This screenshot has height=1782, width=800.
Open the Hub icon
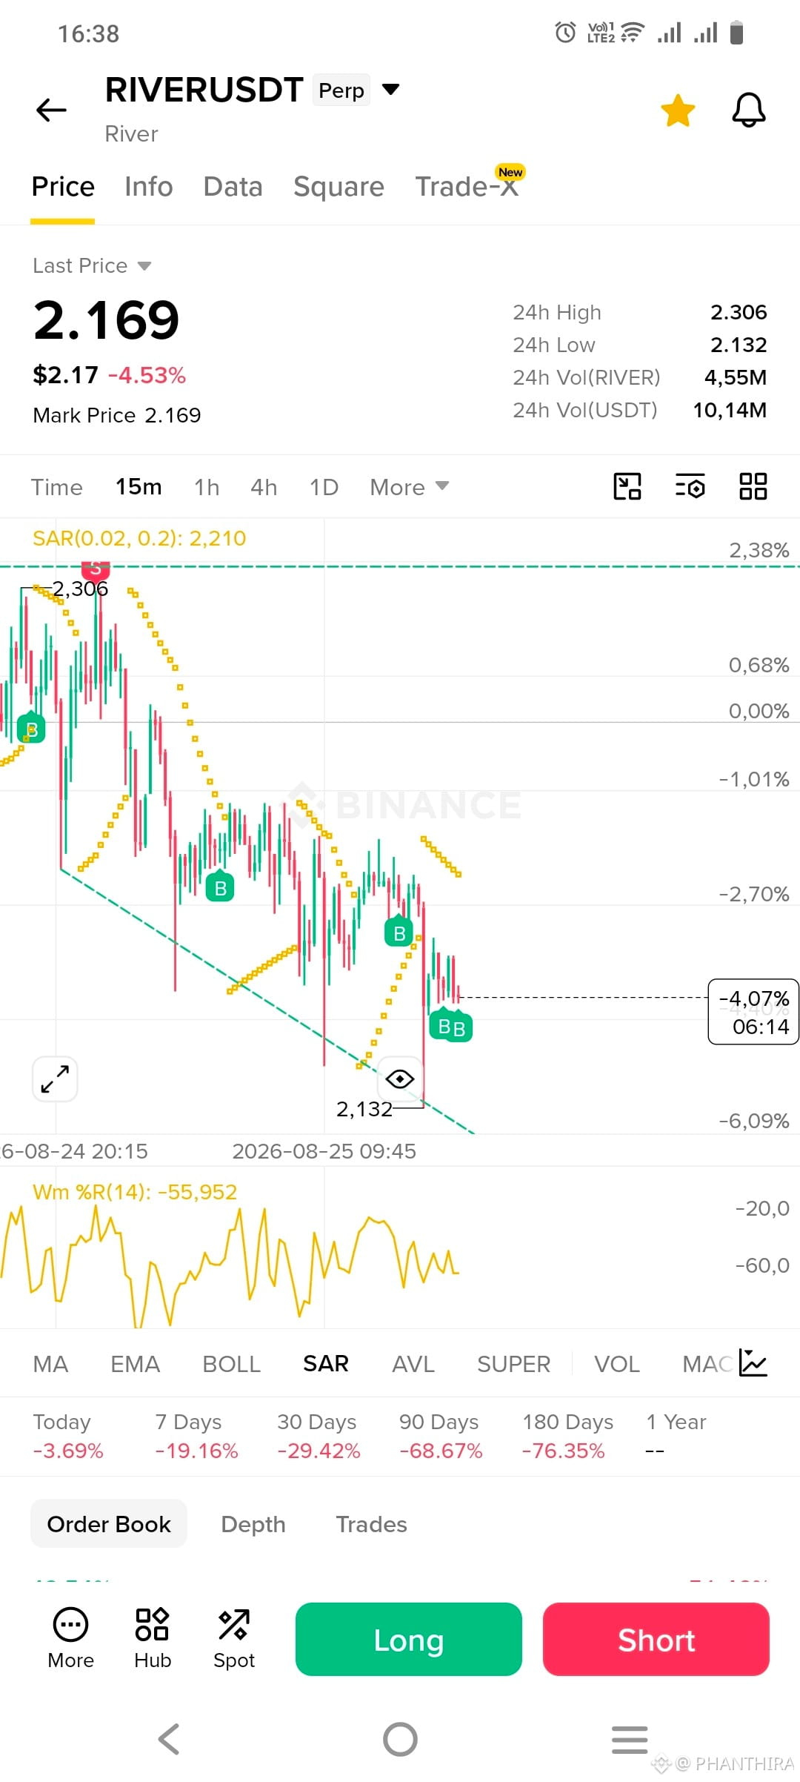tap(153, 1639)
